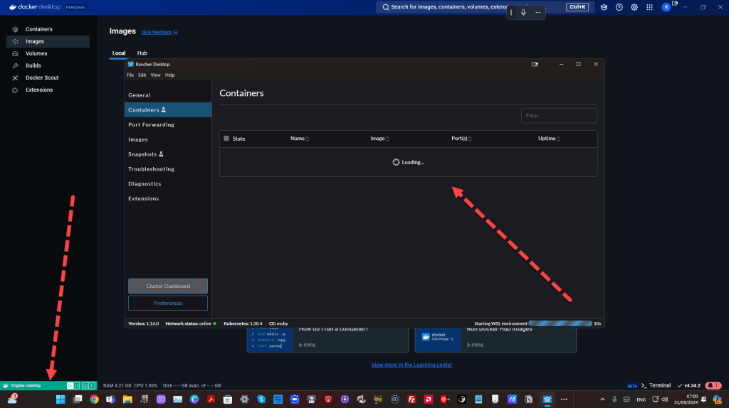Screen dimensions: 729x408
Task: Select Extensions in Rancher Desktop sidebar
Action: point(168,198)
